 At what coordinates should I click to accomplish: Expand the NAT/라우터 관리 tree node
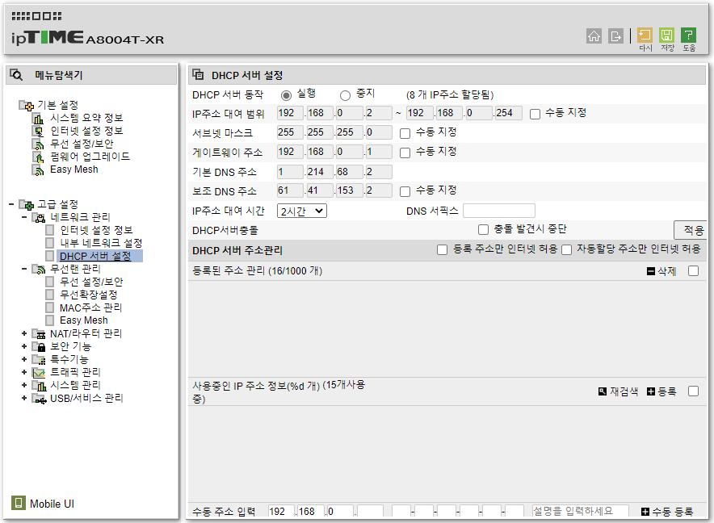pos(24,333)
